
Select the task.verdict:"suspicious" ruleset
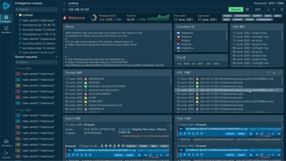39,39
